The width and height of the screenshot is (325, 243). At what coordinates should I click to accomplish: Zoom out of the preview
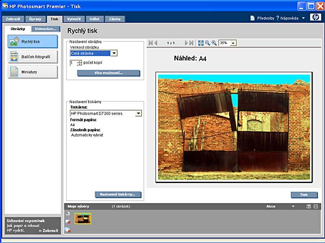click(207, 43)
